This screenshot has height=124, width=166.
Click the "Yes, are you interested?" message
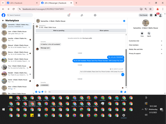116,57
